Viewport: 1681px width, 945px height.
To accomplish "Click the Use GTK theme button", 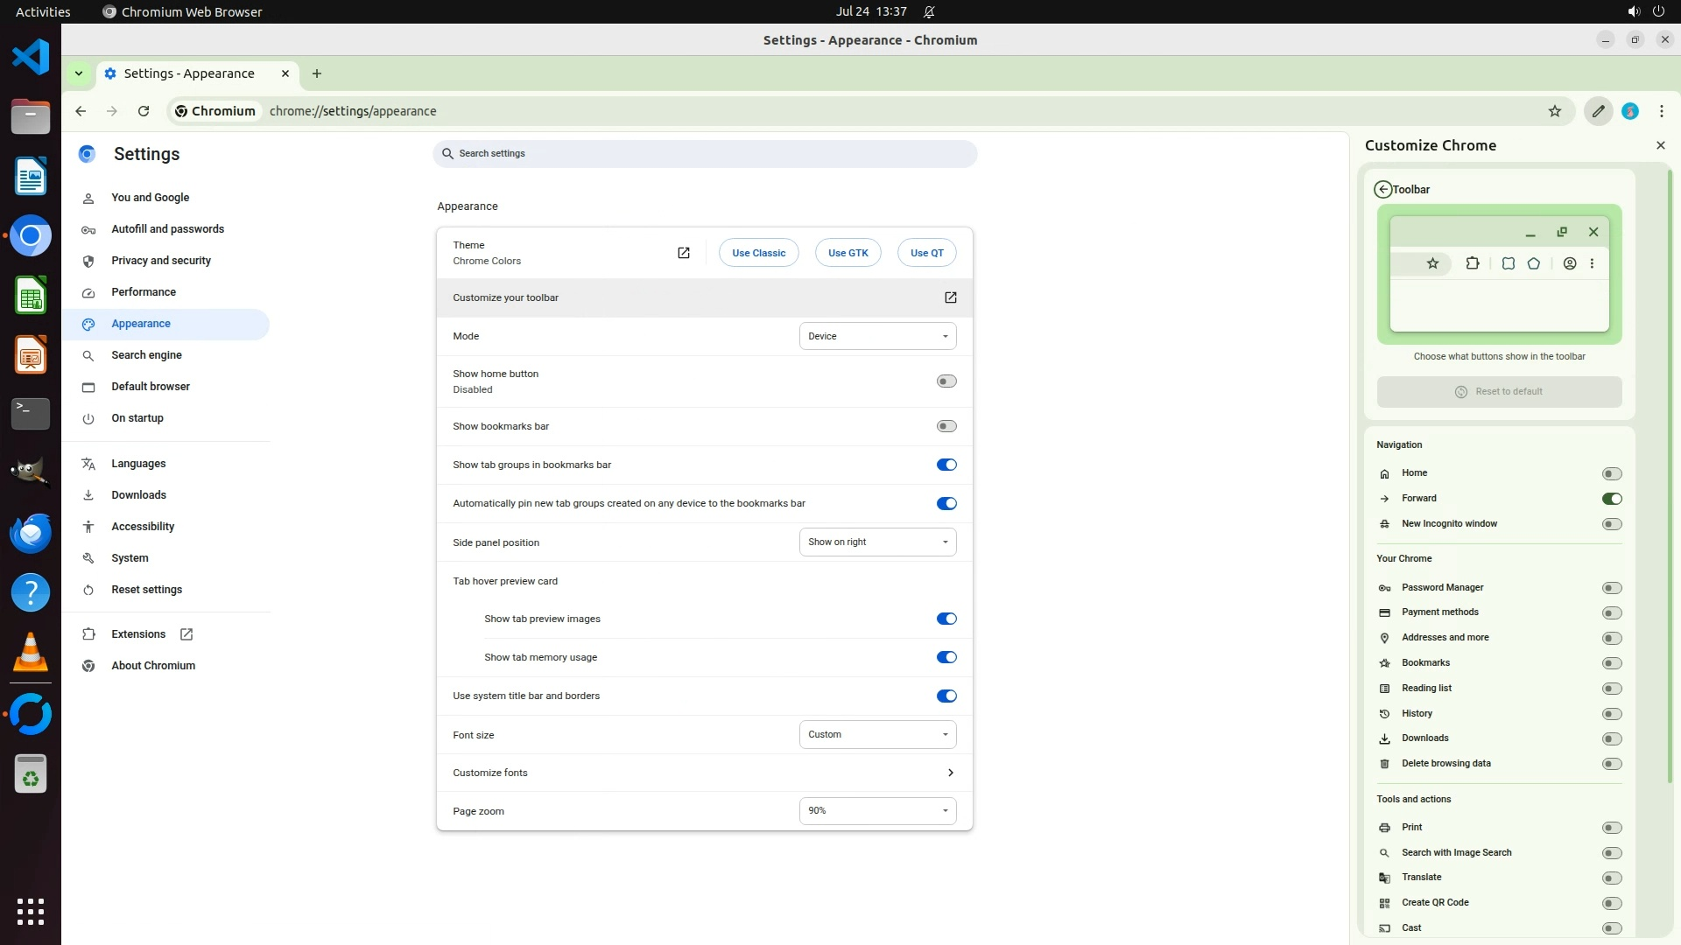I will click(x=848, y=253).
